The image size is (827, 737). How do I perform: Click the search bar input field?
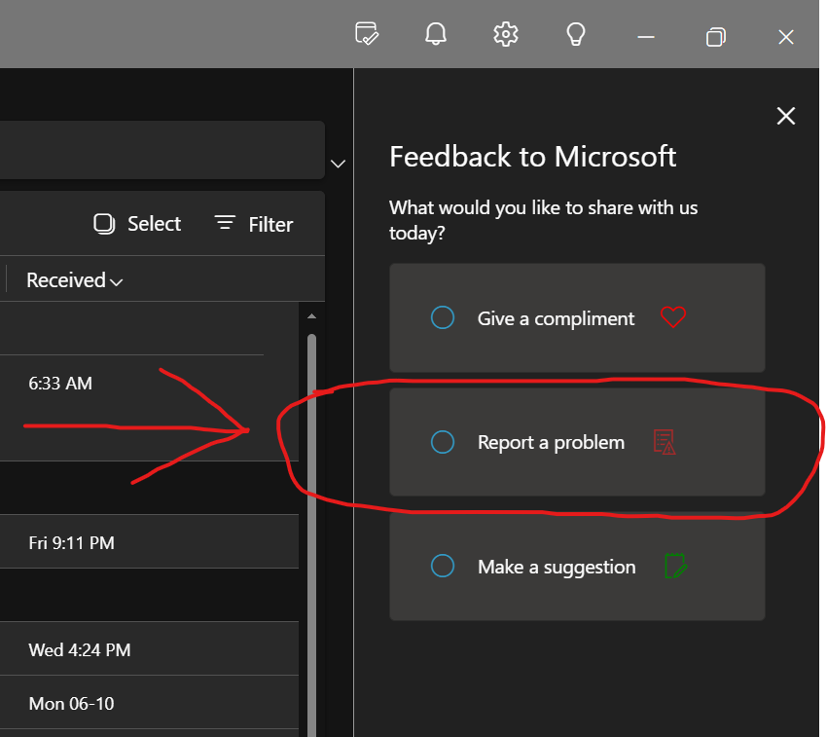point(162,150)
